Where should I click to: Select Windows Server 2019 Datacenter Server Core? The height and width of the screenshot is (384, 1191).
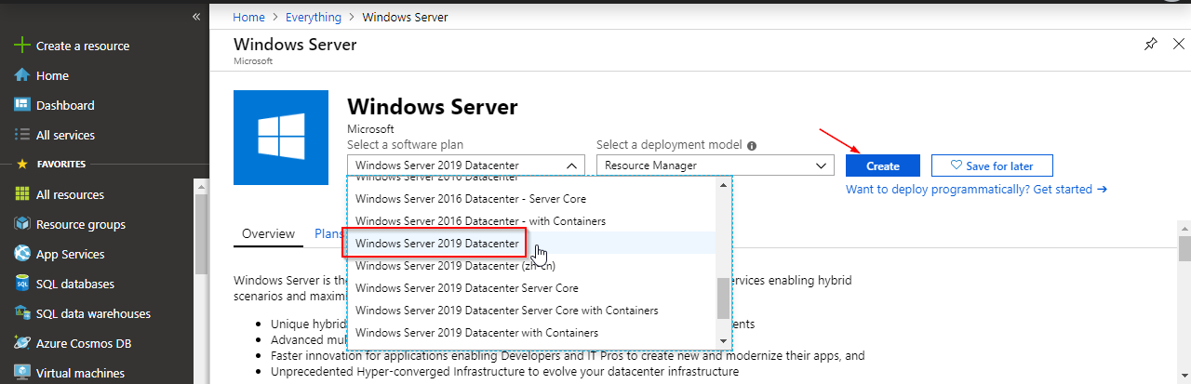(x=530, y=287)
